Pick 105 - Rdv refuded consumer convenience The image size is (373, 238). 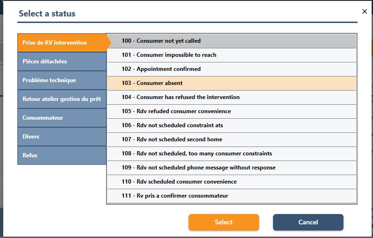coord(231,111)
